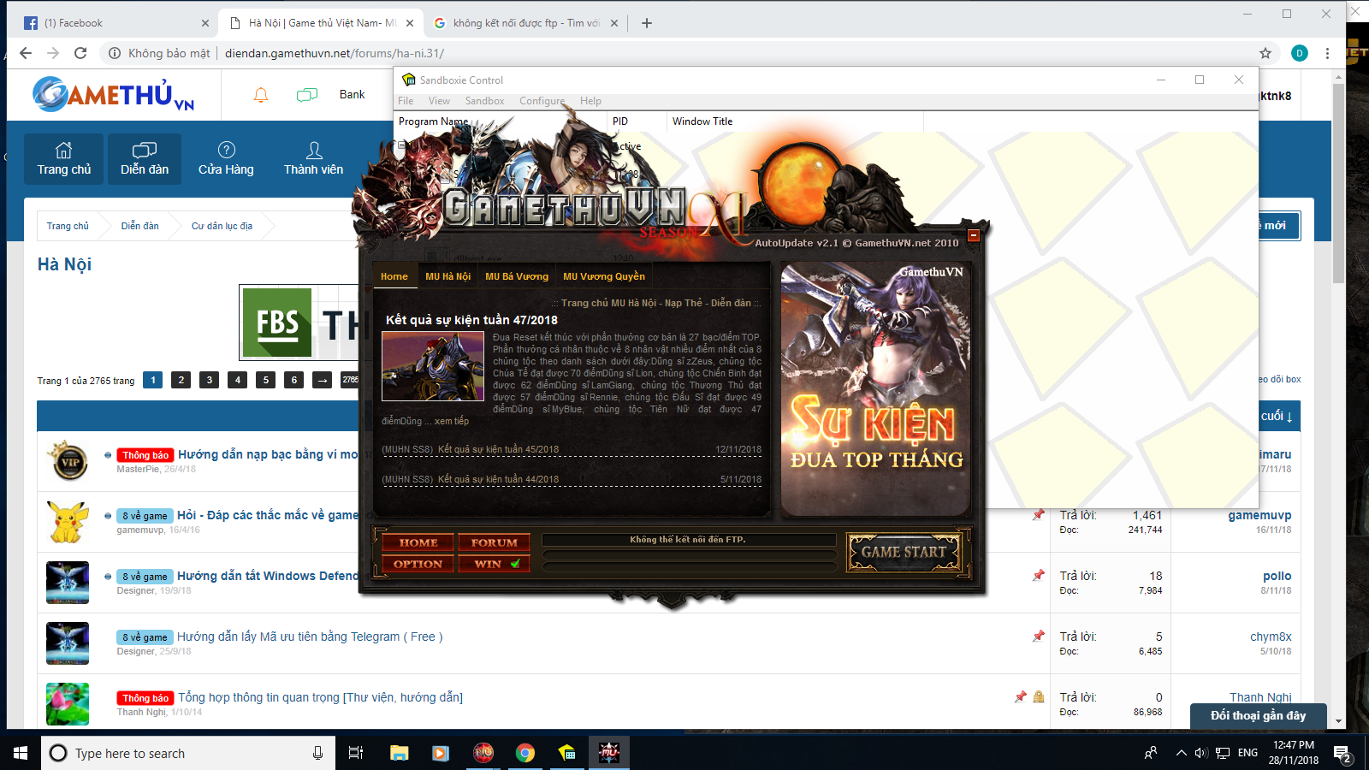This screenshot has width=1369, height=770.
Task: Open Sandboxie Help menu
Action: (x=590, y=101)
